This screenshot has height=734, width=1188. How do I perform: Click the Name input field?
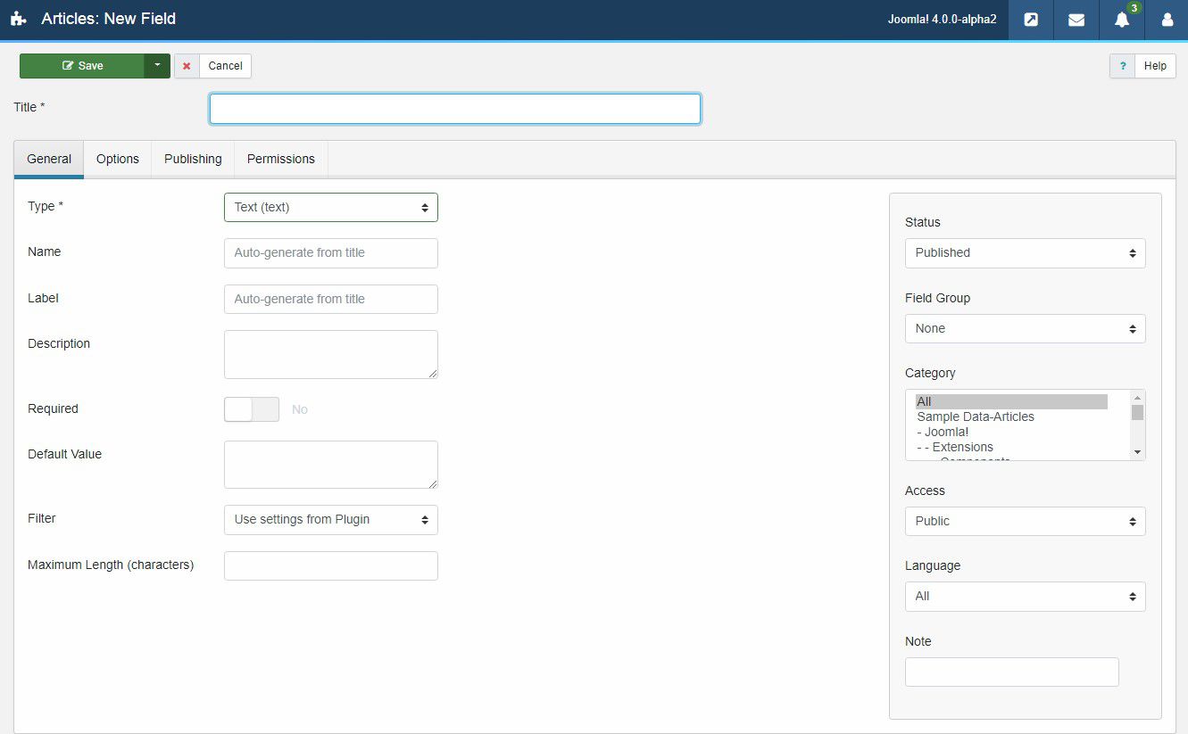coord(331,252)
